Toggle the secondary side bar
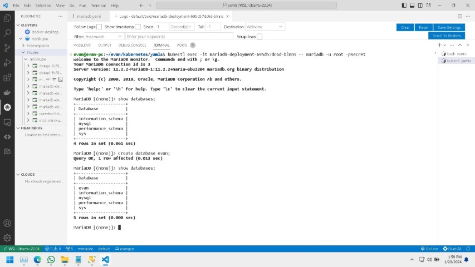 click(420, 6)
